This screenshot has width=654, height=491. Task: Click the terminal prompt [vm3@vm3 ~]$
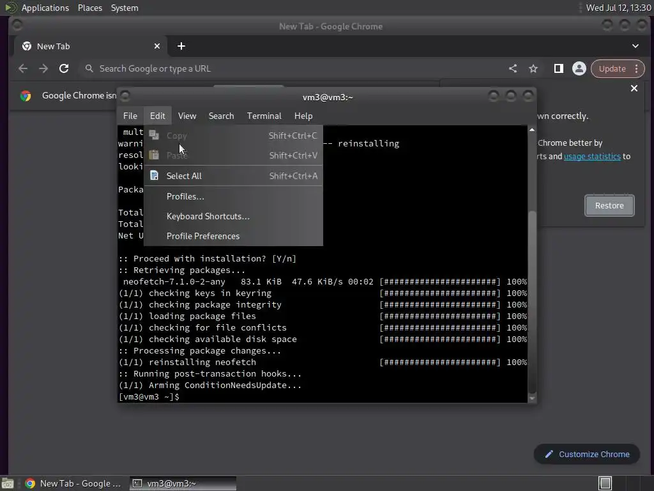[149, 396]
